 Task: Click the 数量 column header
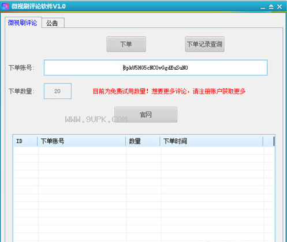(143, 141)
